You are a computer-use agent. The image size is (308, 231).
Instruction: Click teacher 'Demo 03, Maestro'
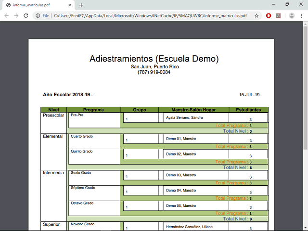click(x=181, y=175)
